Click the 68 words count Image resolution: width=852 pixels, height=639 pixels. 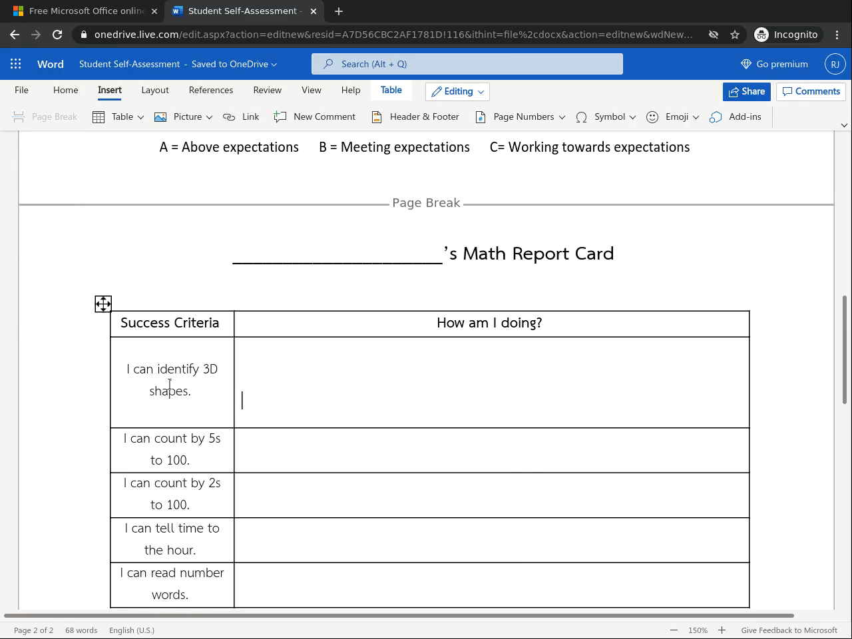(x=81, y=630)
